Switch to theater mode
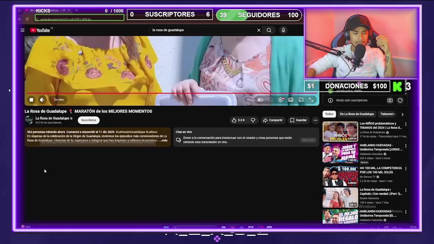 pyautogui.click(x=291, y=100)
